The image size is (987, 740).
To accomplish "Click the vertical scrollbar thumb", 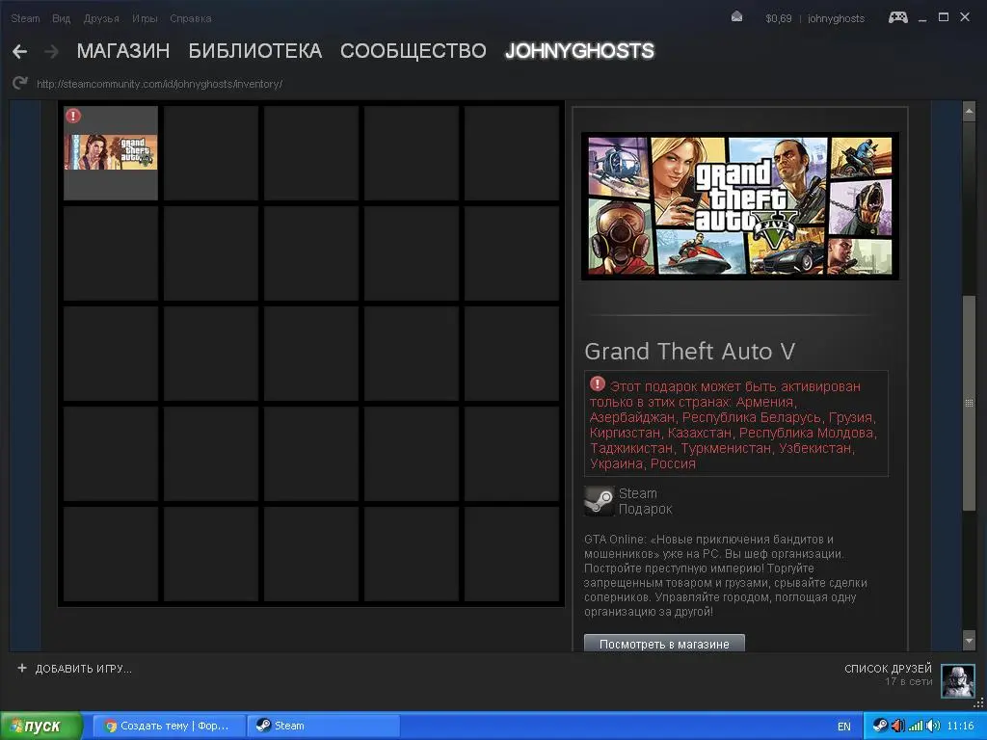I will (969, 403).
